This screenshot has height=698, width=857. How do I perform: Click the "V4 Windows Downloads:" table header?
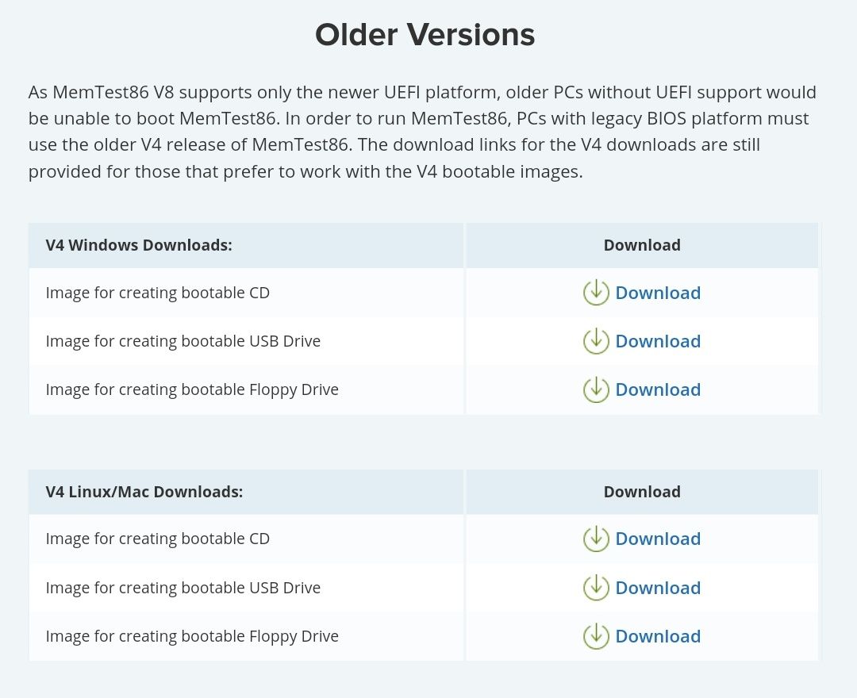pyautogui.click(x=139, y=245)
